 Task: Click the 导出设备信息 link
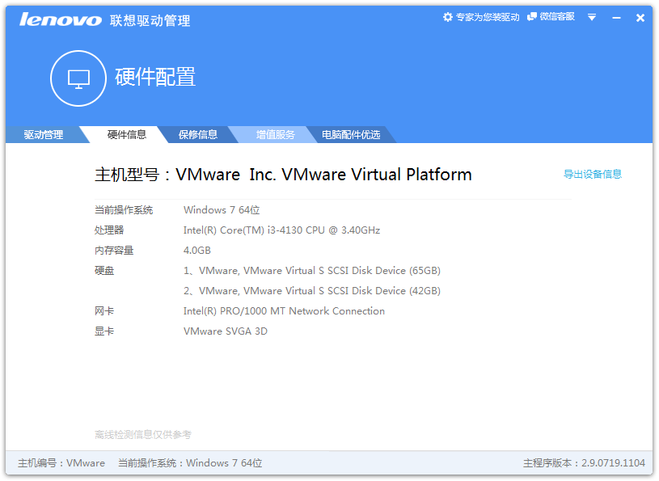pyautogui.click(x=593, y=174)
